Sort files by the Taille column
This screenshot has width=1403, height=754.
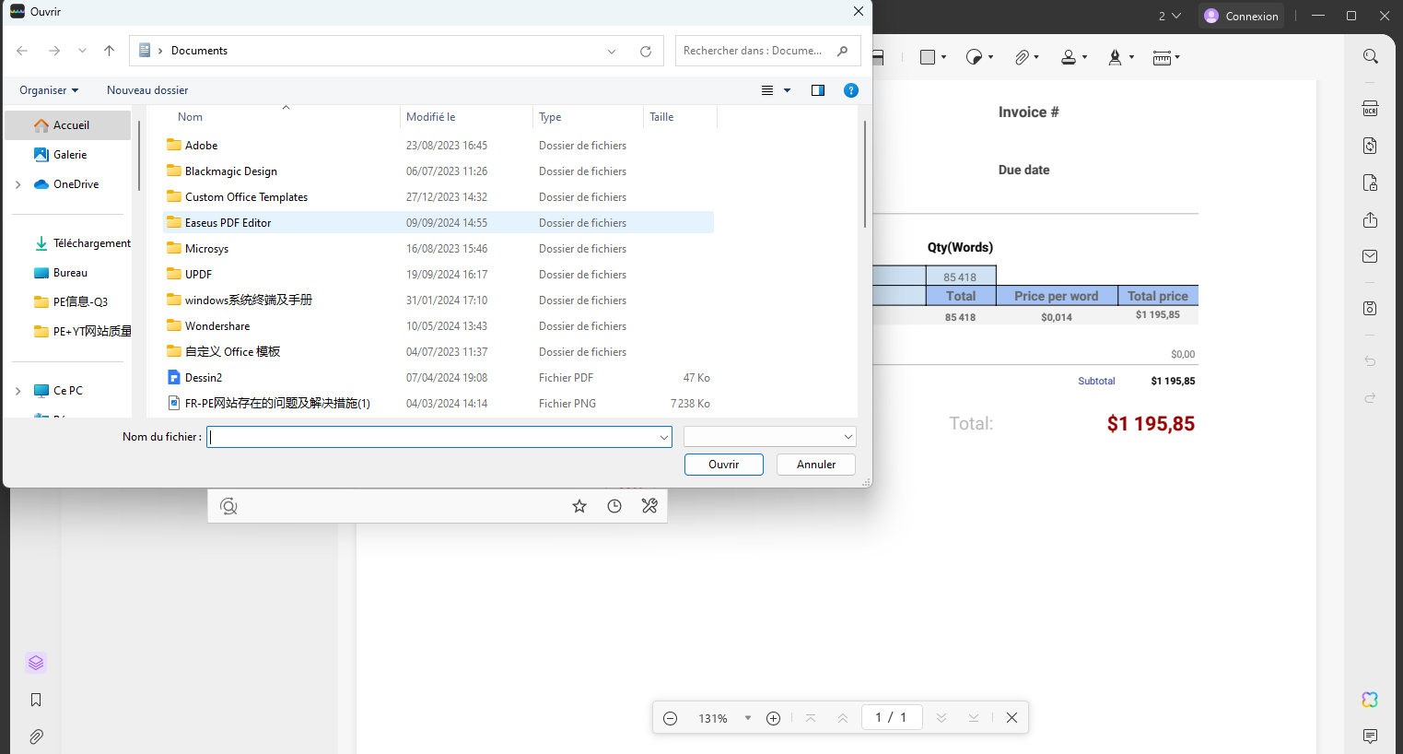(680, 117)
